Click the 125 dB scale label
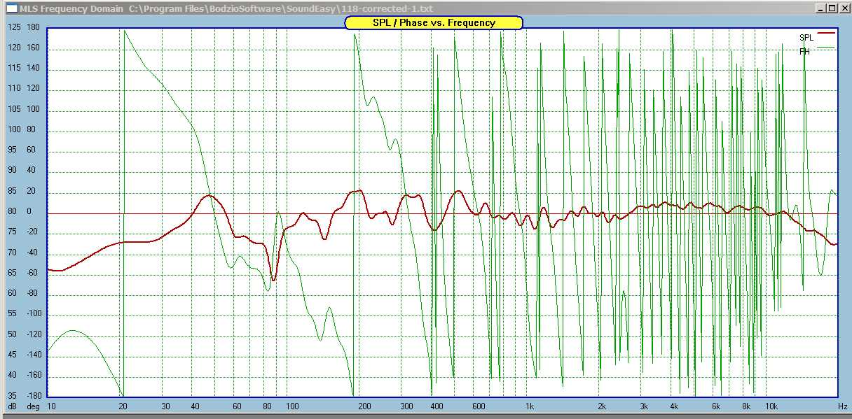 pos(13,27)
